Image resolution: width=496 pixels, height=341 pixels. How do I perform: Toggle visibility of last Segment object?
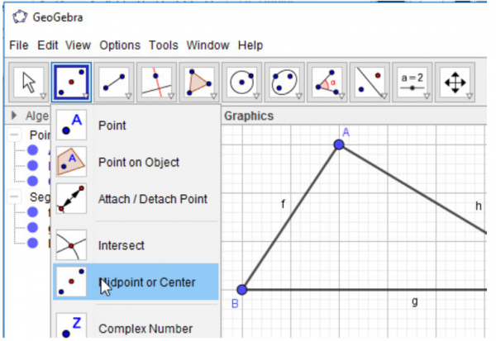[x=32, y=243]
